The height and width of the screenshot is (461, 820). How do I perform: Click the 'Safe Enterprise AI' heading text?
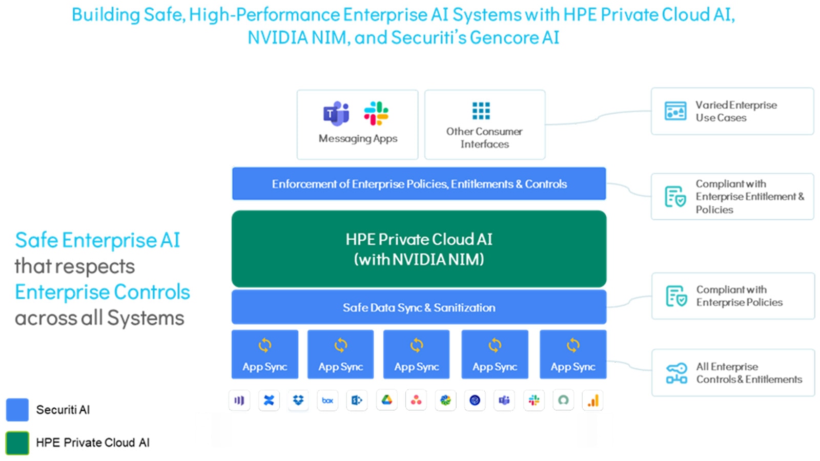click(x=97, y=240)
